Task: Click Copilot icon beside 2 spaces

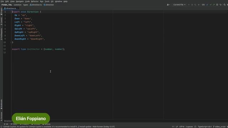Action: (x=195, y=127)
